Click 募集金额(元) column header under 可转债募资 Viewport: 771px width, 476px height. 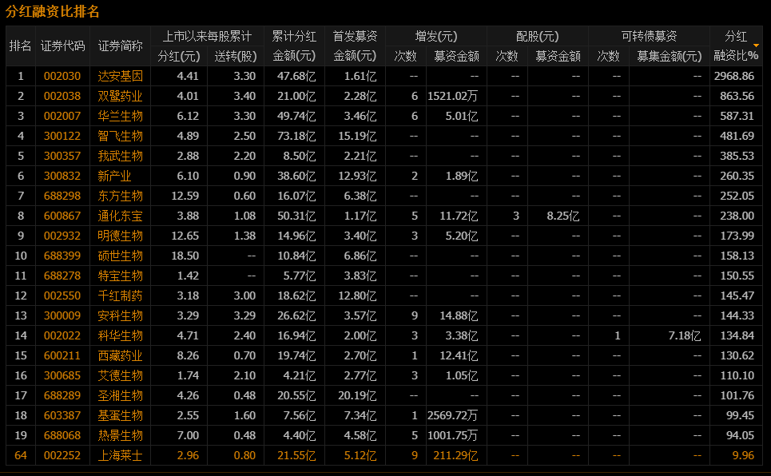(x=670, y=56)
